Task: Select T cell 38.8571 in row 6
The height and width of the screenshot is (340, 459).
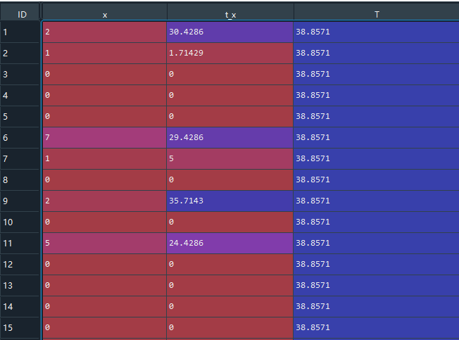Action: [x=376, y=137]
